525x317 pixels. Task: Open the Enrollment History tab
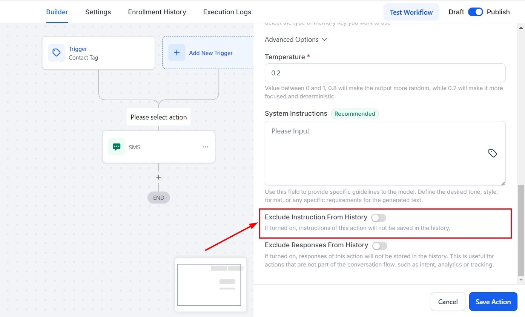[157, 12]
